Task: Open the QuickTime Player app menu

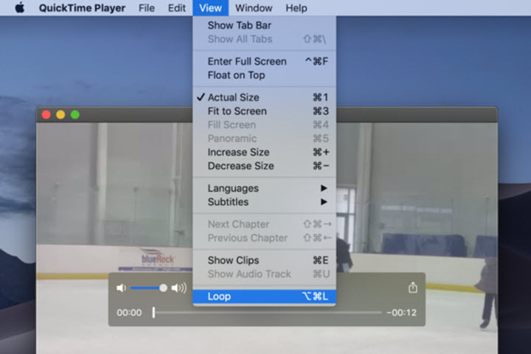Action: tap(82, 8)
